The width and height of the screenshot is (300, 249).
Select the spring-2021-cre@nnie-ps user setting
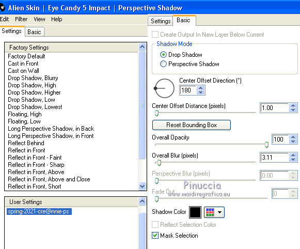tap(39, 211)
